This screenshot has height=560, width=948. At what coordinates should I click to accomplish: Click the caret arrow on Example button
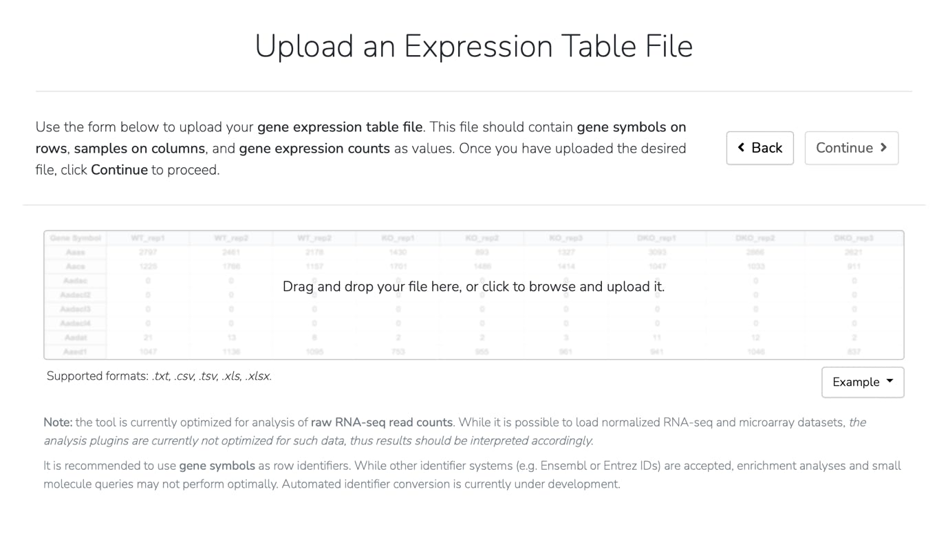tap(890, 381)
